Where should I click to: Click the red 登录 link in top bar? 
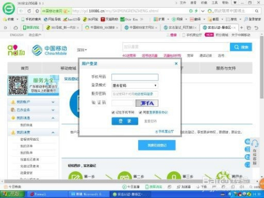click(173, 35)
